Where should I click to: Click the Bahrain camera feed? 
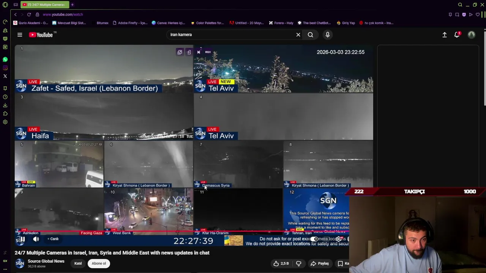pos(59,164)
